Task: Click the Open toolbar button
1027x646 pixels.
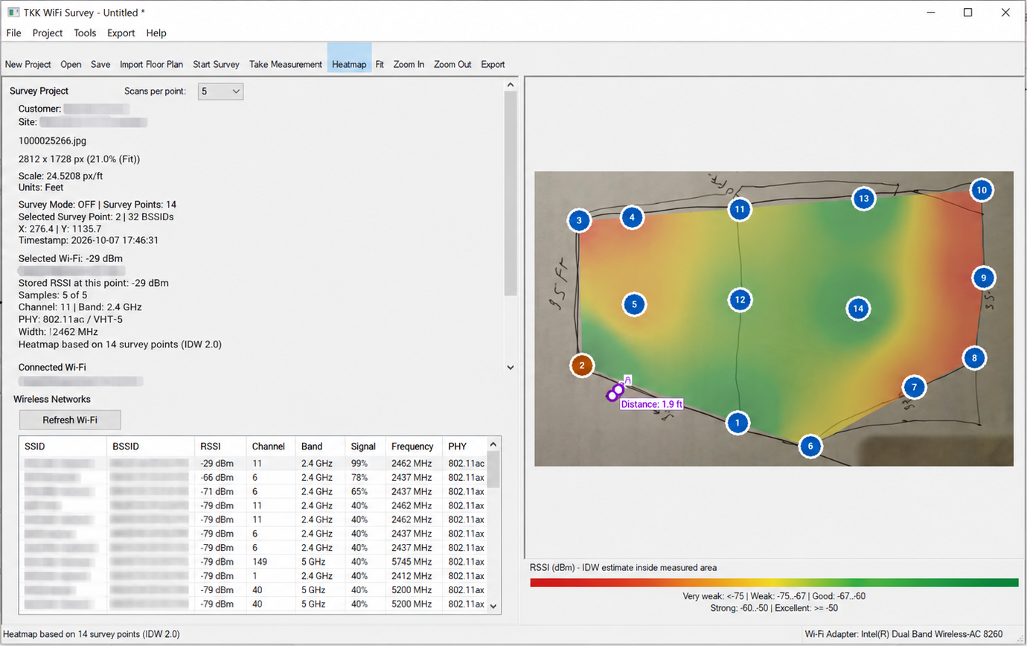Action: (71, 64)
